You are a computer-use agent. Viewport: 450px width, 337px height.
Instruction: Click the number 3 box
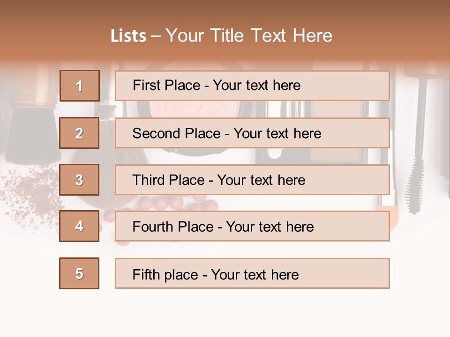tap(79, 180)
